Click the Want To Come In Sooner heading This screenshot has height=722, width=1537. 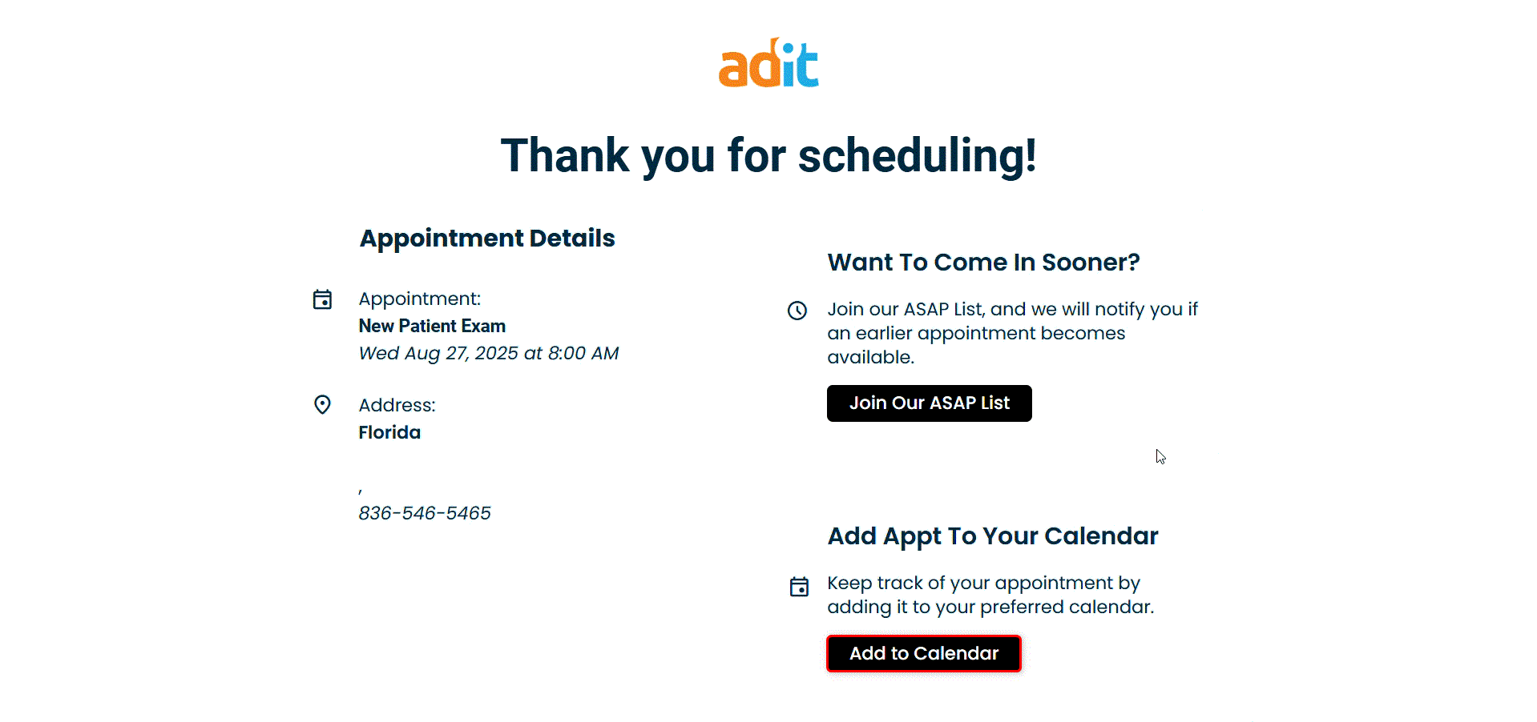[x=983, y=263]
